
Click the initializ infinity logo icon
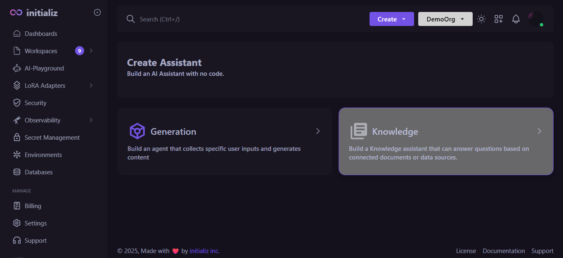(x=16, y=13)
